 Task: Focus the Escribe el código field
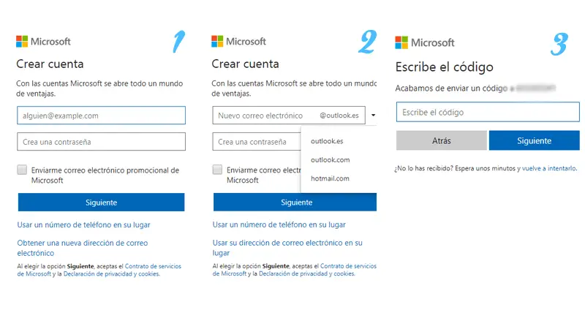[487, 112]
